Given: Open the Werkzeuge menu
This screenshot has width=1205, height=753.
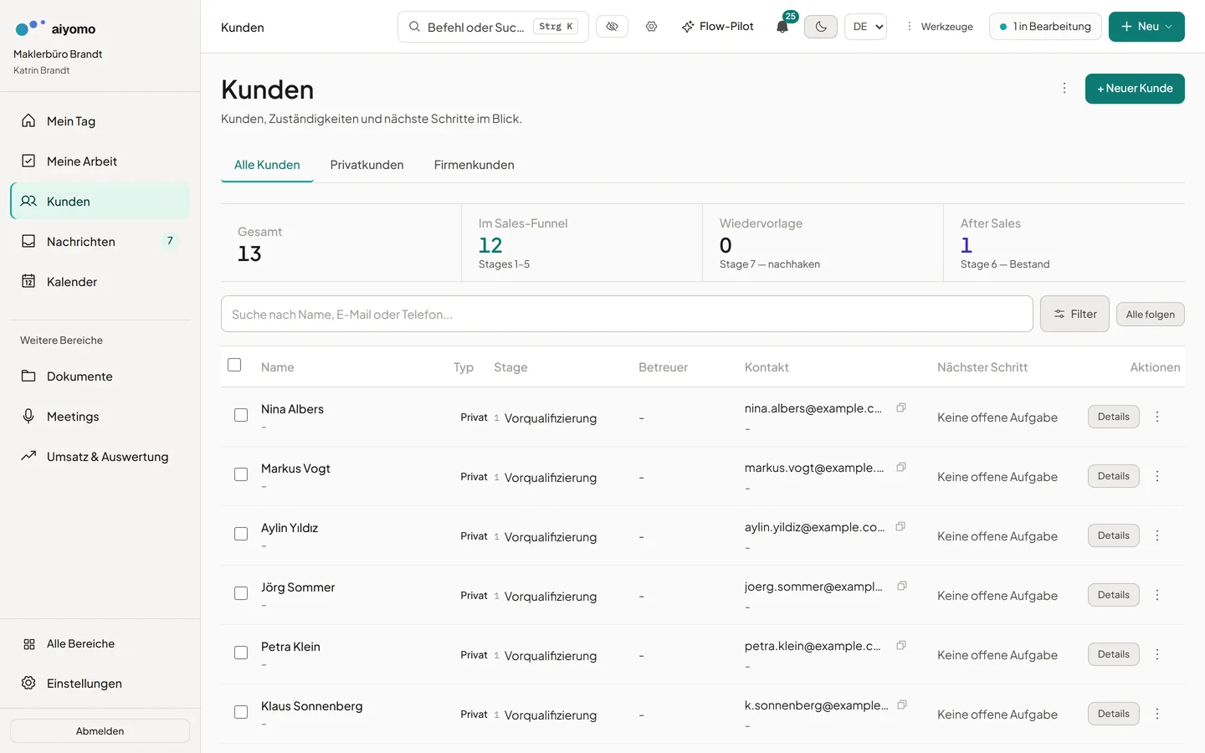Looking at the screenshot, I should click(x=939, y=27).
